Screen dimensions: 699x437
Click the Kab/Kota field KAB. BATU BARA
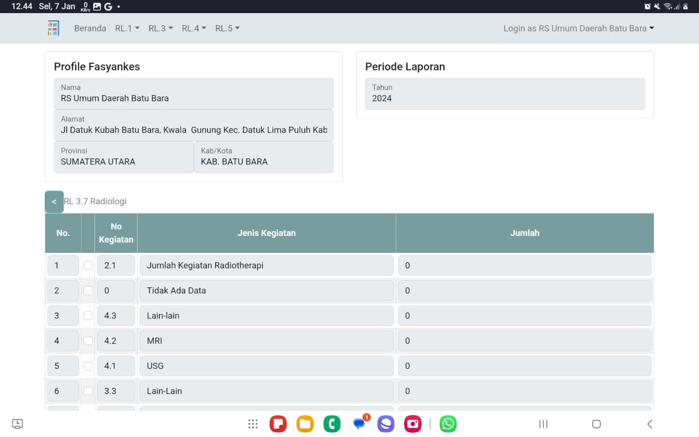pos(264,157)
